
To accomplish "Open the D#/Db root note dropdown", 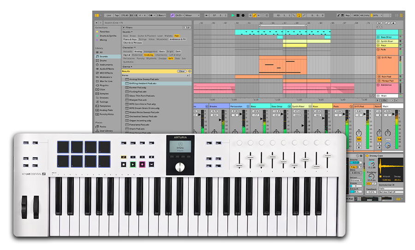I will [x=180, y=15].
